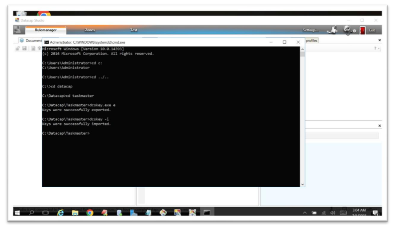
Task: Open the help question mark dropdown
Action: point(377,48)
